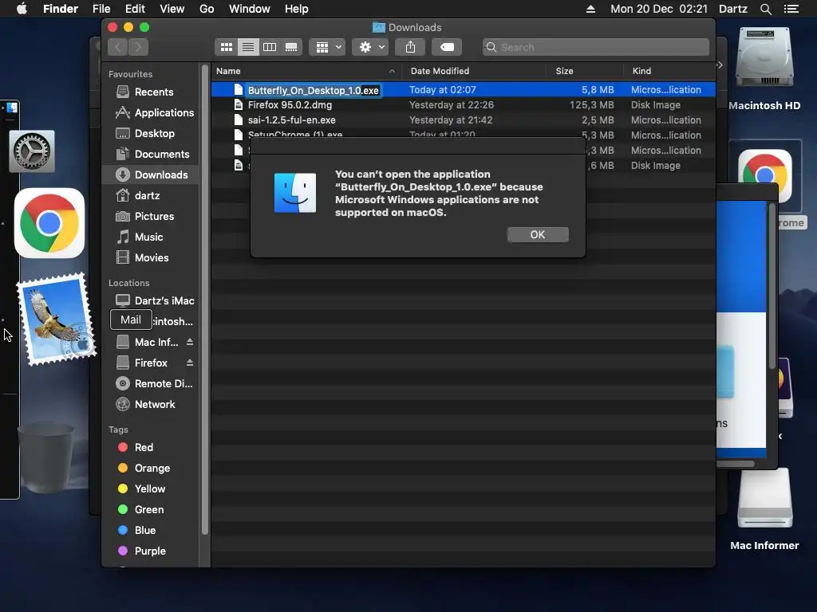Screen dimensions: 817x612
Task: Go back with the Finder back arrow
Action: (118, 47)
